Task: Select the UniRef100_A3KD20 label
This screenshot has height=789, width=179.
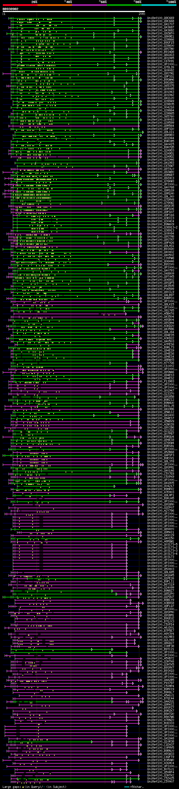Action: point(161,326)
